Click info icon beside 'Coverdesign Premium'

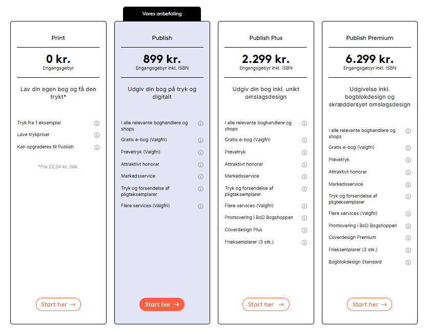[408, 238]
